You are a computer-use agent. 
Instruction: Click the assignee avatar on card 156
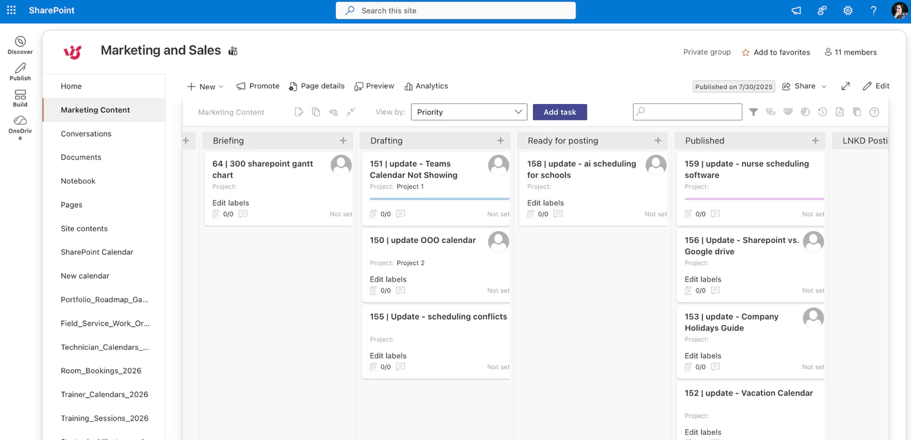[x=813, y=241]
